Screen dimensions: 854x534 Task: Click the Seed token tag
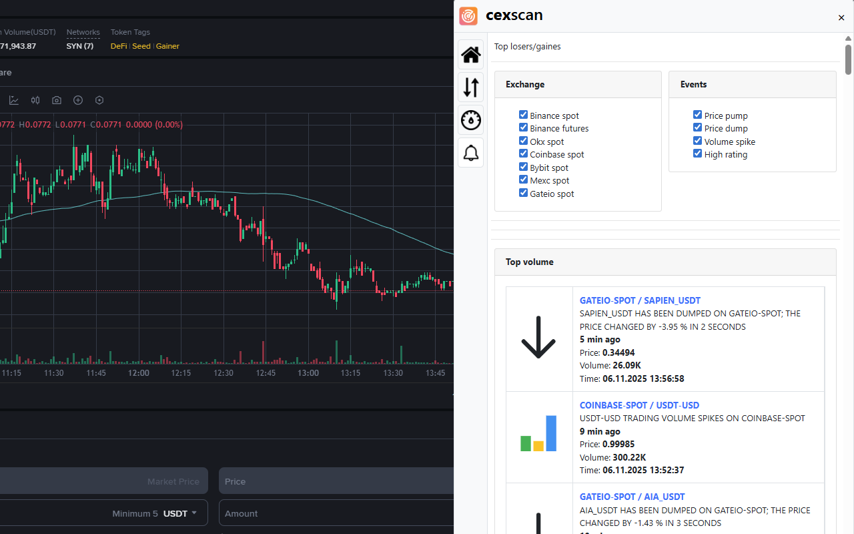coord(141,46)
